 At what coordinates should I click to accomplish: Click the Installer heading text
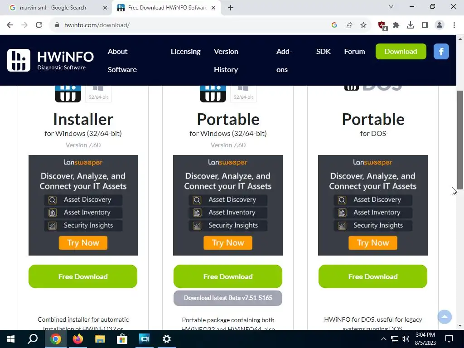coord(83,119)
